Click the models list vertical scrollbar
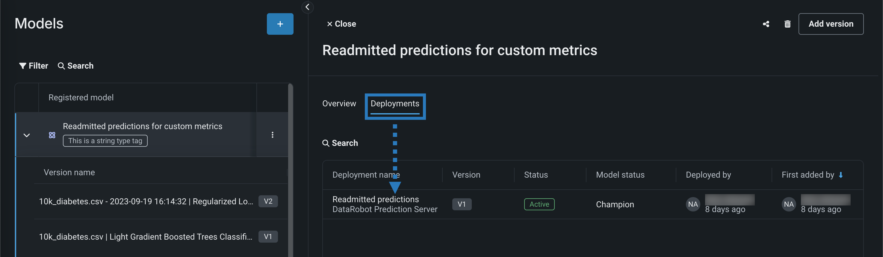883x257 pixels. [x=290, y=171]
